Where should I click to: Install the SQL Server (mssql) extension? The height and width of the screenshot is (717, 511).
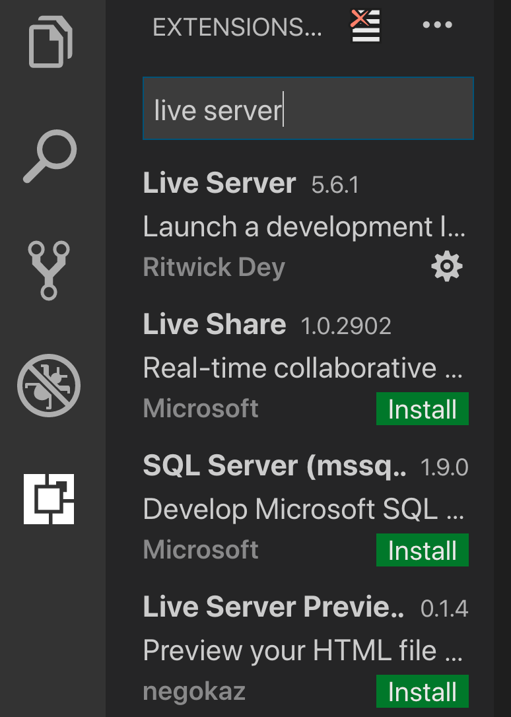click(x=422, y=550)
